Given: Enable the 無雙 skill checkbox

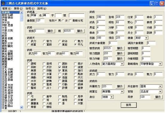Looking at the screenshot, I should tap(28, 70).
